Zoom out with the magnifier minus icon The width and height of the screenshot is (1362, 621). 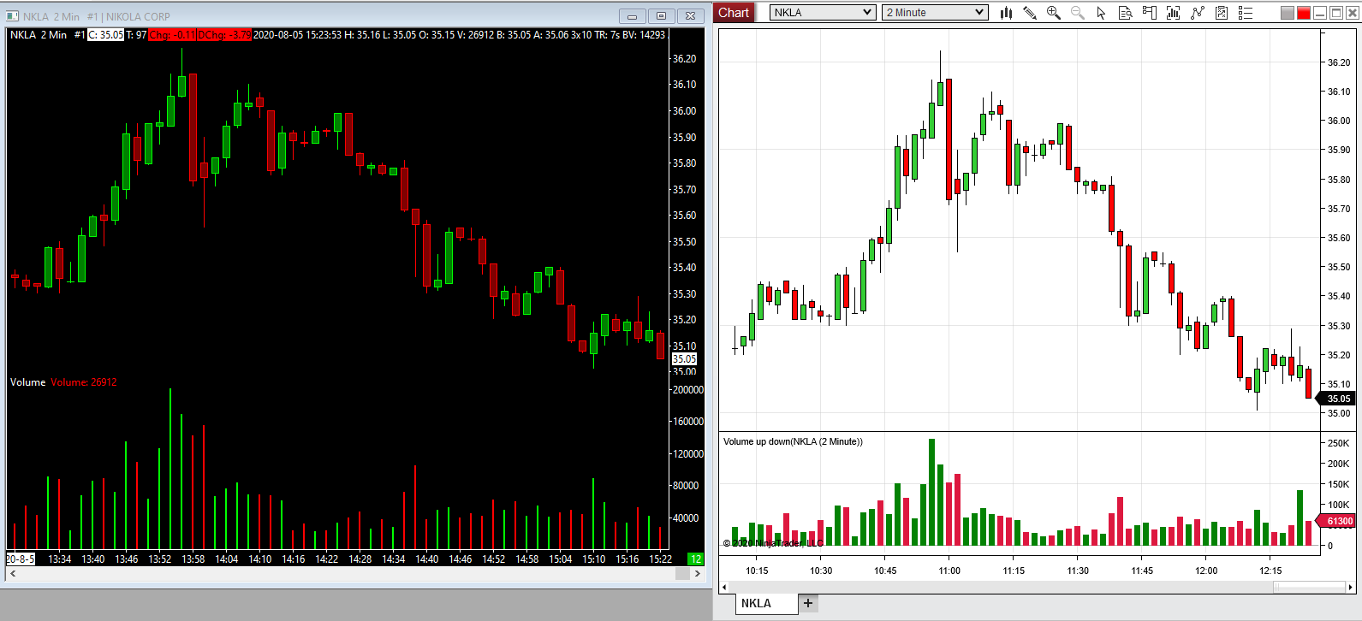coord(1078,13)
